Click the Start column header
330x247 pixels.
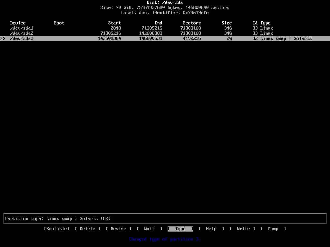click(x=114, y=23)
